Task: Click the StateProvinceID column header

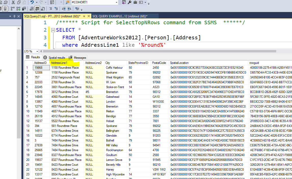Action: (x=138, y=63)
